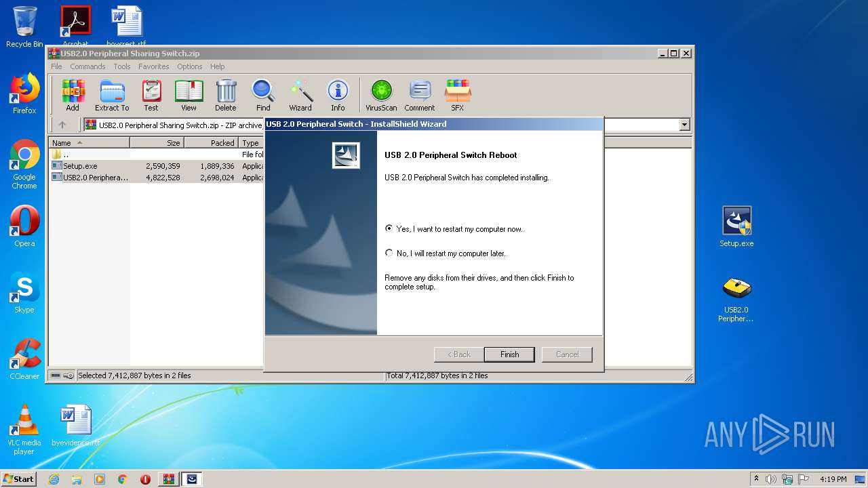Start VirusScan from the toolbar
Screen dimensions: 868x488
pyautogui.click(x=381, y=95)
